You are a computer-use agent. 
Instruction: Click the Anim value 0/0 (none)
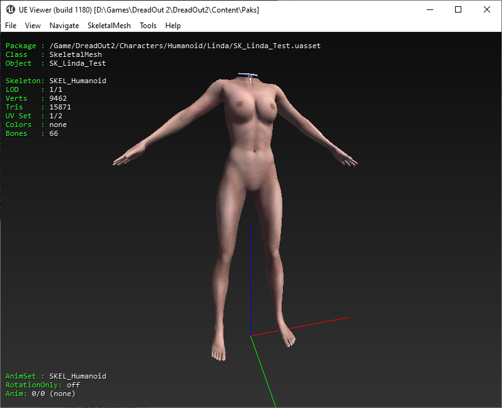point(53,394)
